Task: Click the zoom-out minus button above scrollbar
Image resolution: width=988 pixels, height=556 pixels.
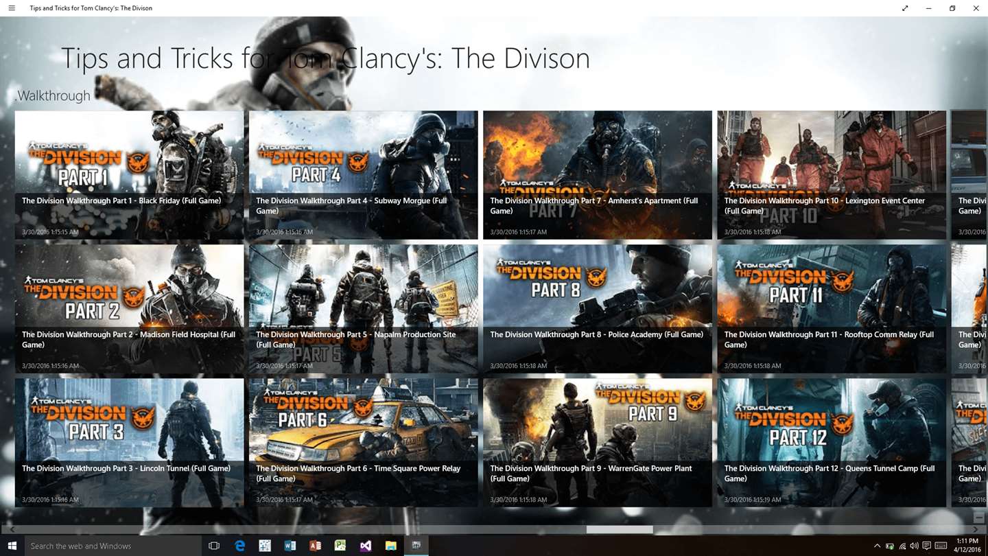Action: (x=978, y=516)
